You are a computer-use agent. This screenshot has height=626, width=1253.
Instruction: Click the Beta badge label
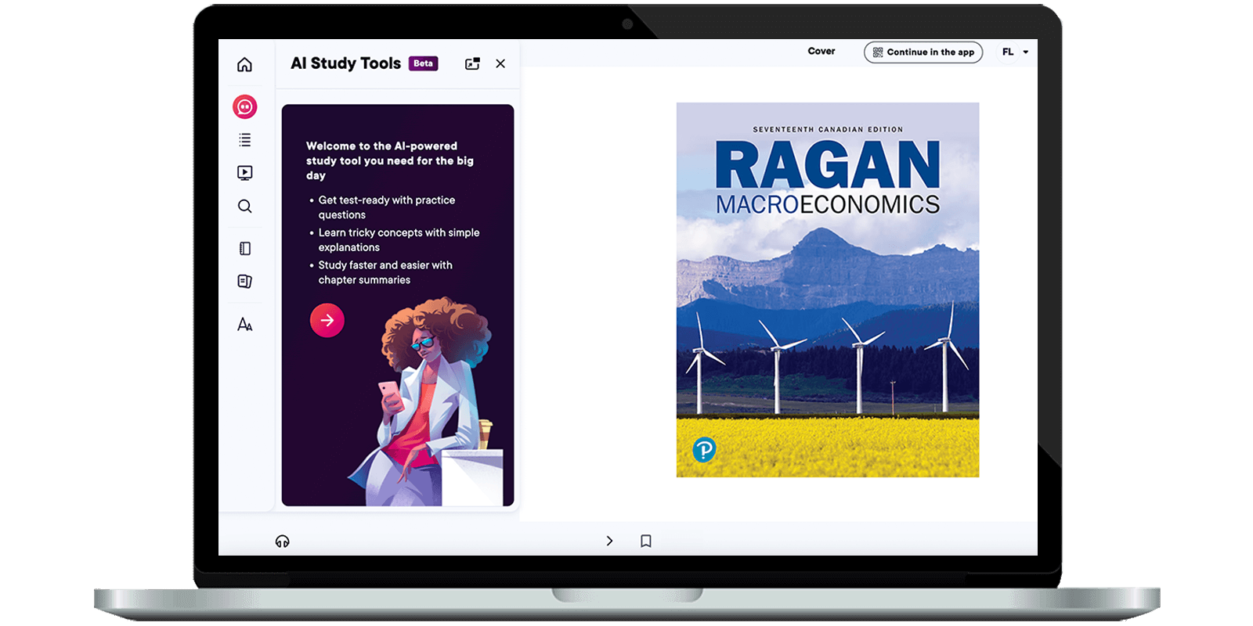point(423,63)
